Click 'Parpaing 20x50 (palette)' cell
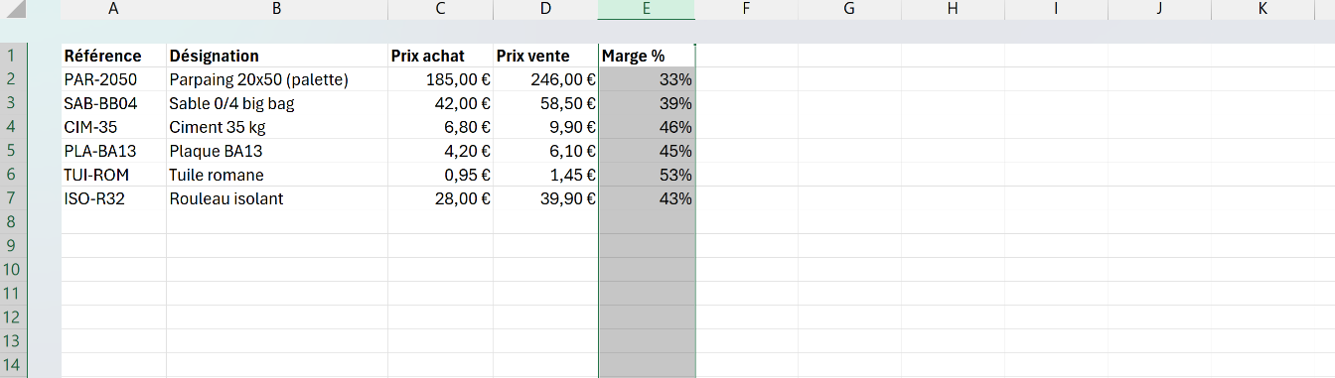The image size is (1335, 378). point(277,79)
